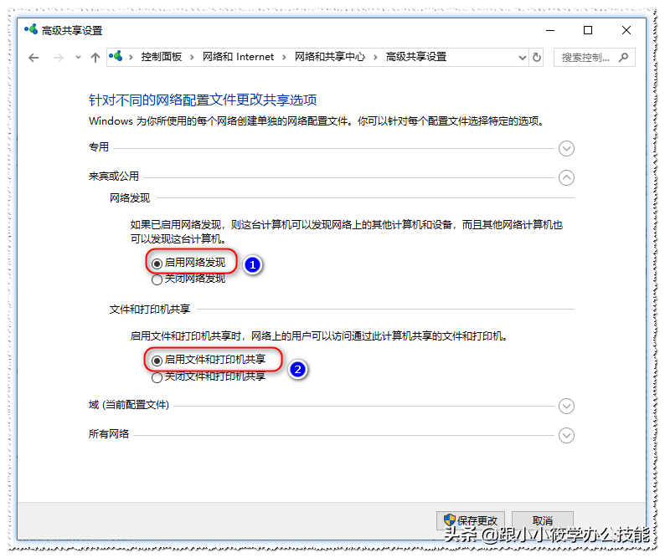Click 保存更改 button
Screen dimensions: 665x558
point(471,520)
